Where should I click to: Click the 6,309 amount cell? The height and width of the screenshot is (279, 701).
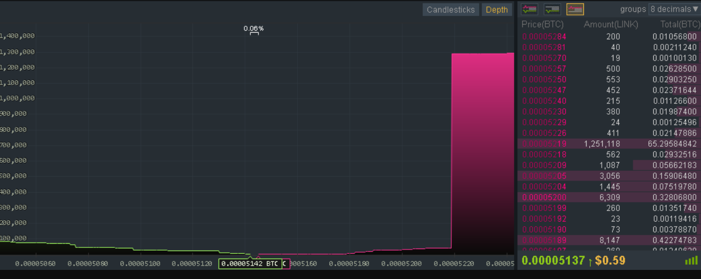click(x=610, y=197)
